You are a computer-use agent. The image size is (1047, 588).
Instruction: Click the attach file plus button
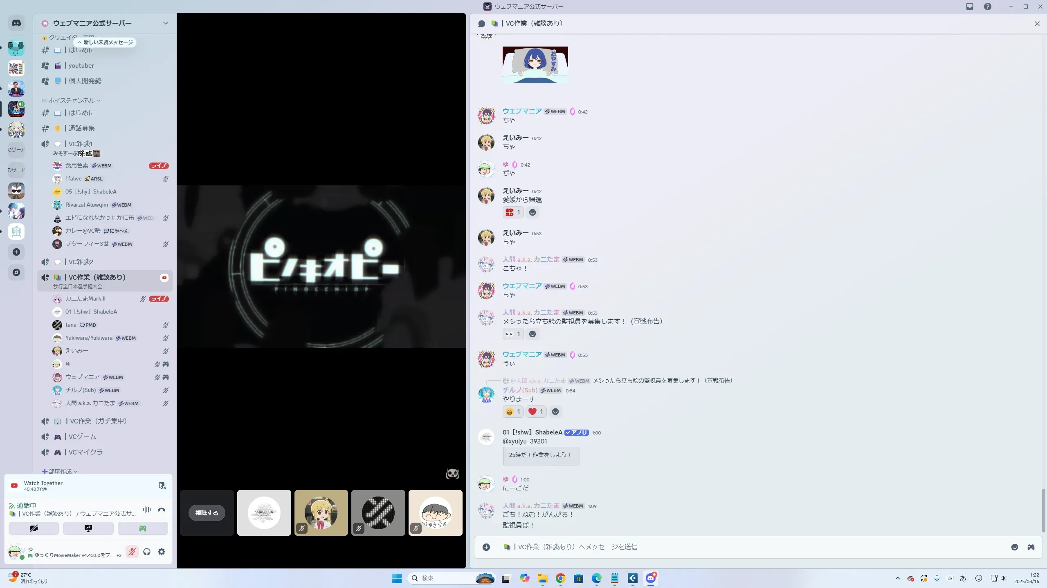click(x=486, y=547)
